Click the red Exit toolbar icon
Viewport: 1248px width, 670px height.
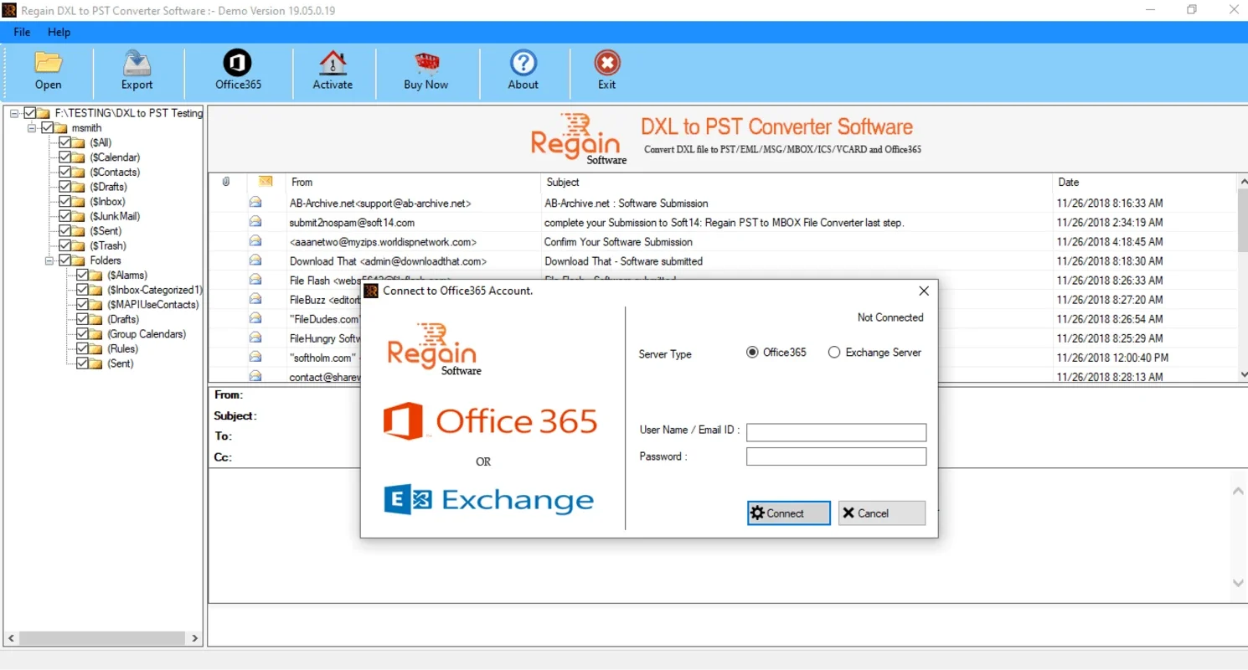607,64
